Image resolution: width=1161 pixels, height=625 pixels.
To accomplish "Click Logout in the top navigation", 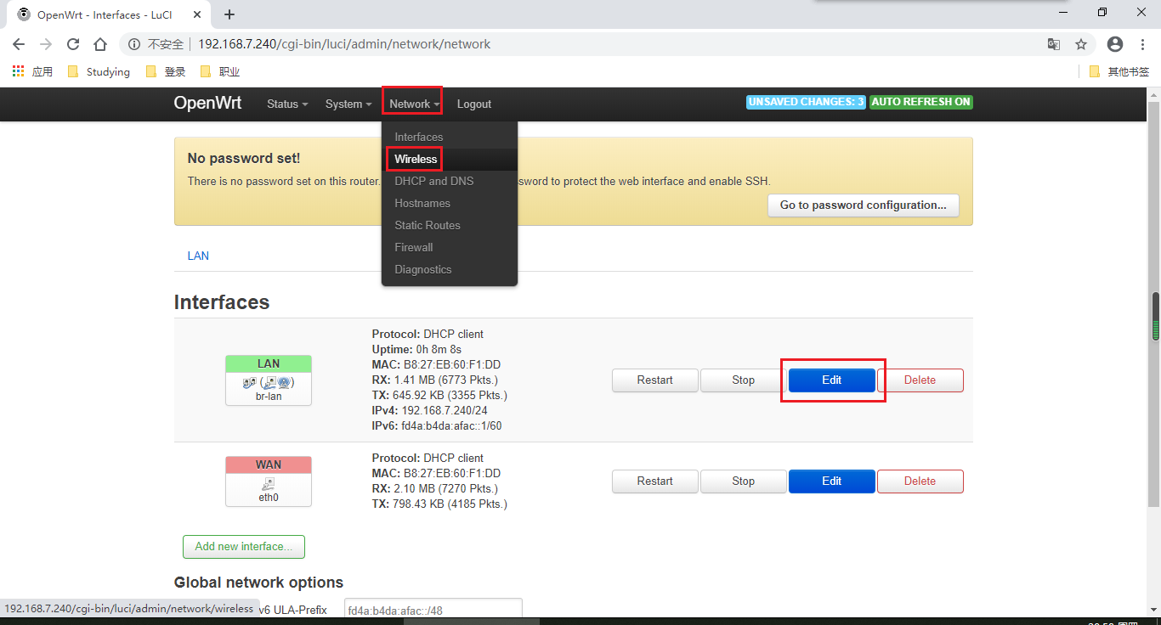I will (474, 104).
